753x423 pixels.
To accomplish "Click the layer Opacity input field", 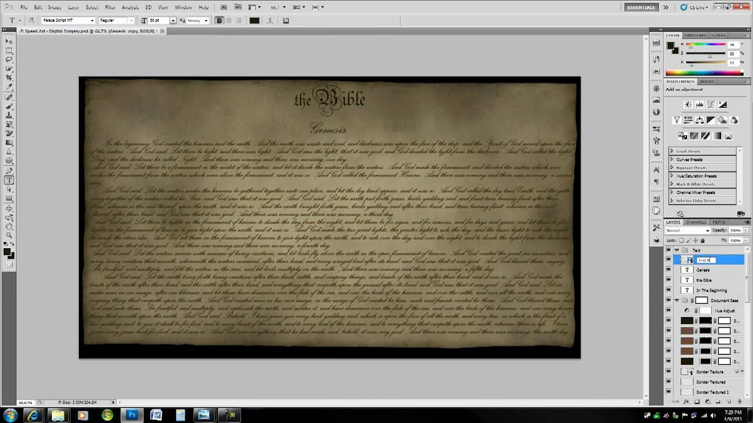I will click(x=735, y=230).
